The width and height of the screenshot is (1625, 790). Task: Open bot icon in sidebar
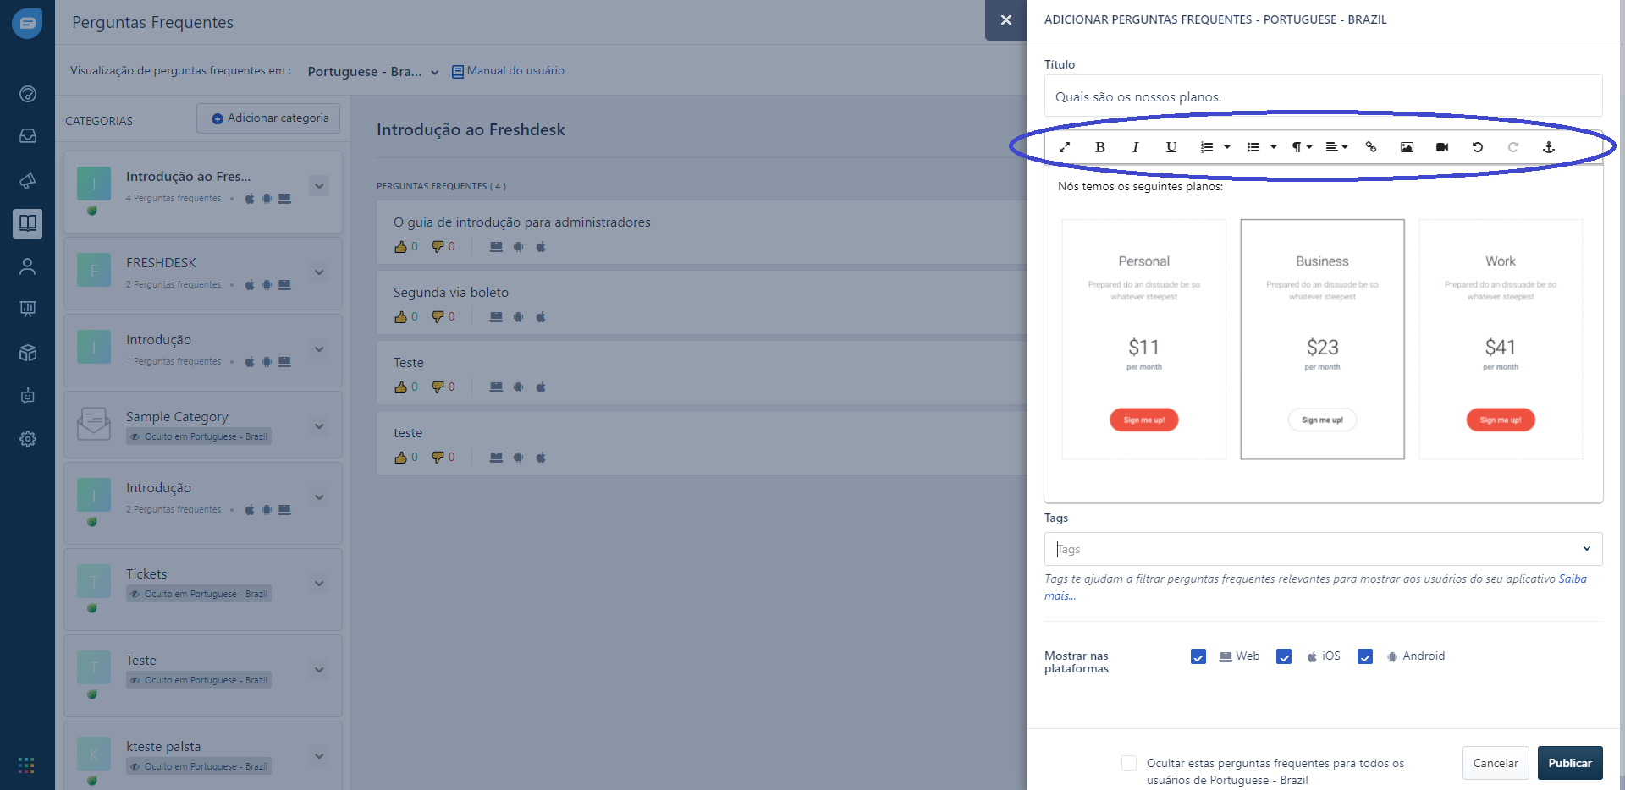point(28,396)
